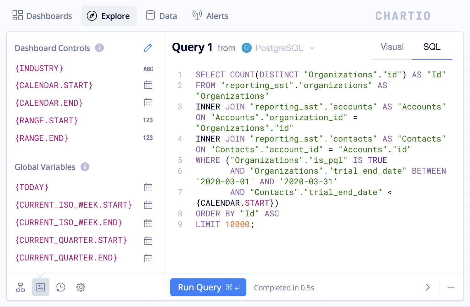470x307 pixels.
Task: Click 'Completed in 0.5s' status text
Action: point(284,288)
